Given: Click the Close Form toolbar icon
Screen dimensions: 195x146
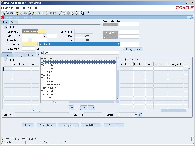Looking at the screenshot, I should (33, 13).
